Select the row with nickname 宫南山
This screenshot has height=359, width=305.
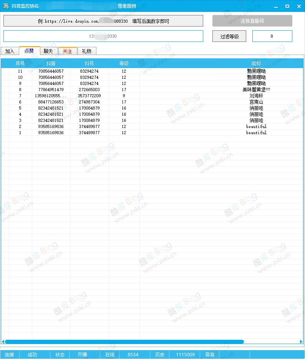point(256,102)
